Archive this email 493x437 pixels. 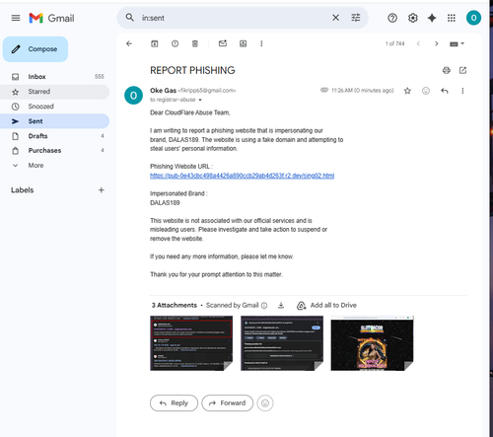[x=155, y=43]
